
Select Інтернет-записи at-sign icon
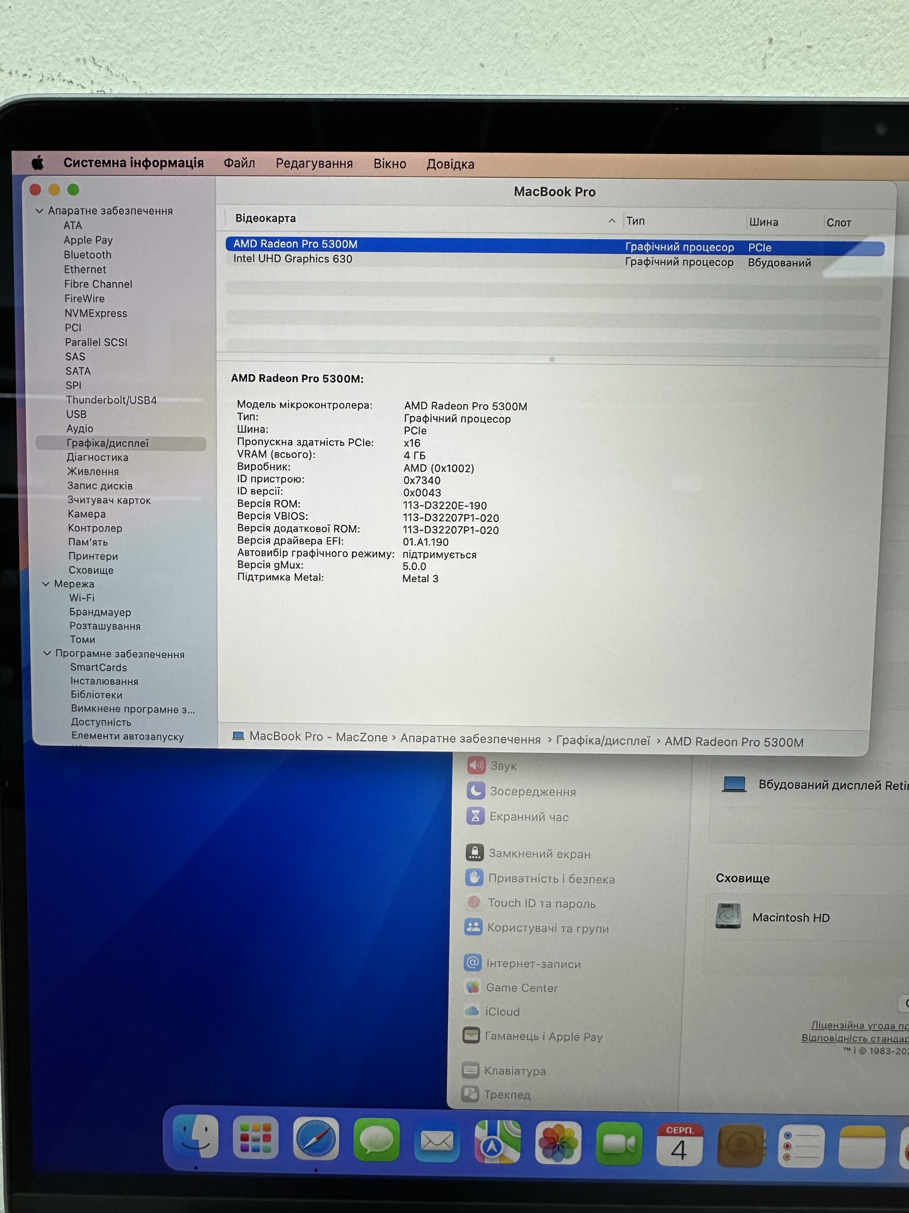472,962
